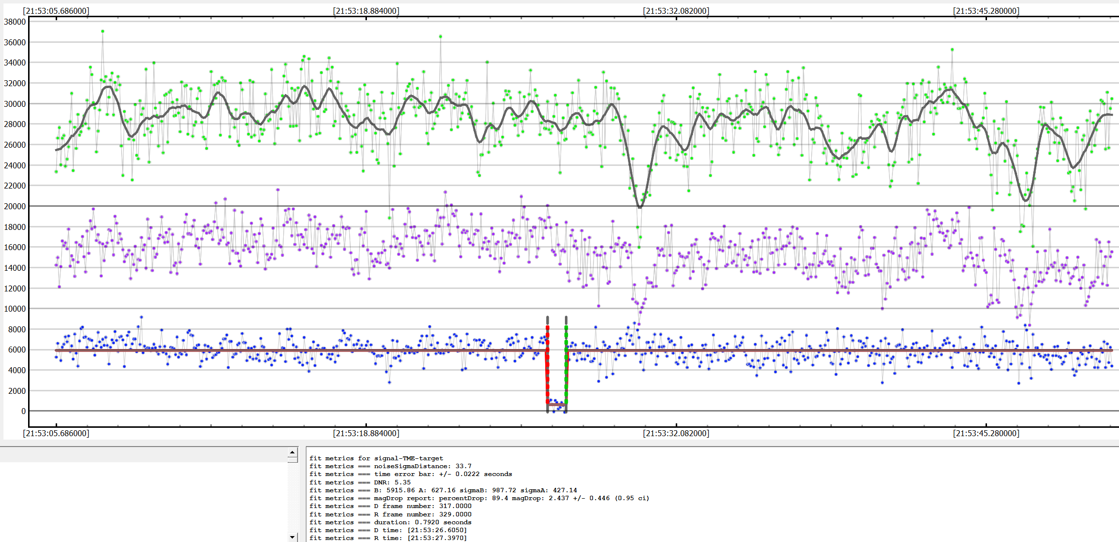
Task: Click the duration: 0.7920 seconds line
Action: tap(391, 522)
